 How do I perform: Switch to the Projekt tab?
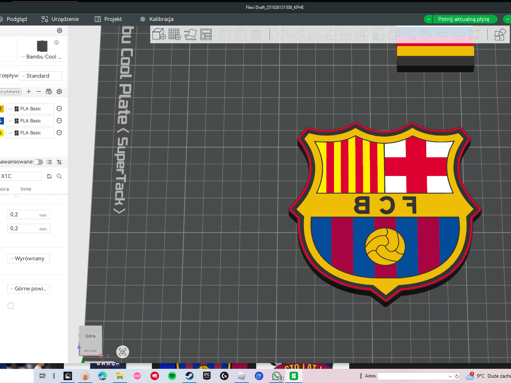click(108, 19)
